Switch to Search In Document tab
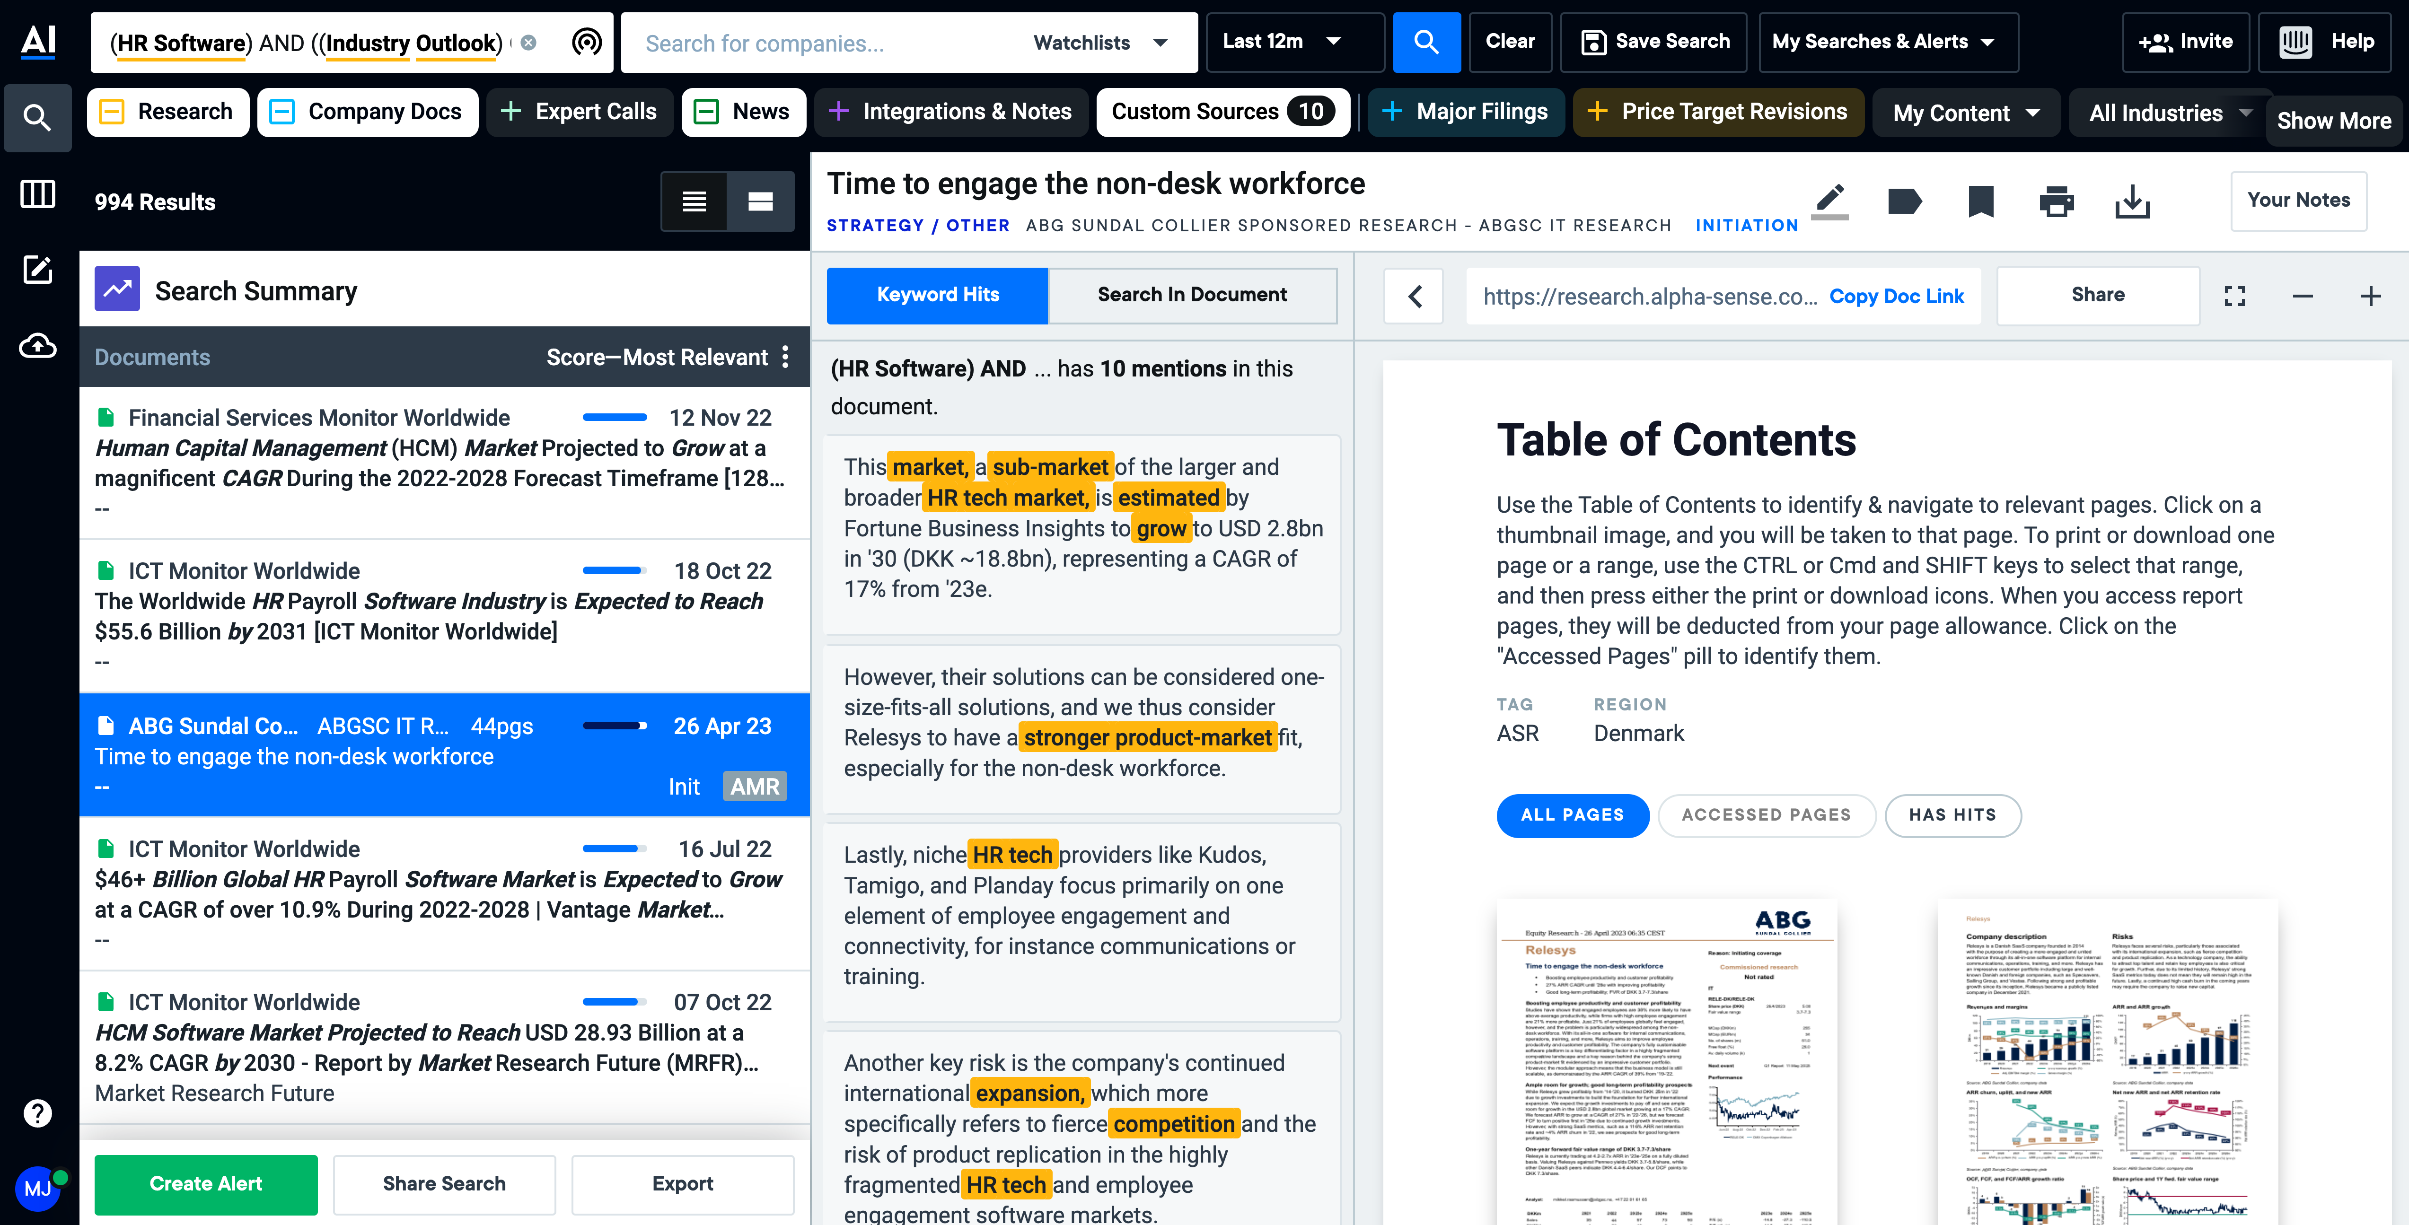This screenshot has height=1225, width=2409. [1192, 296]
